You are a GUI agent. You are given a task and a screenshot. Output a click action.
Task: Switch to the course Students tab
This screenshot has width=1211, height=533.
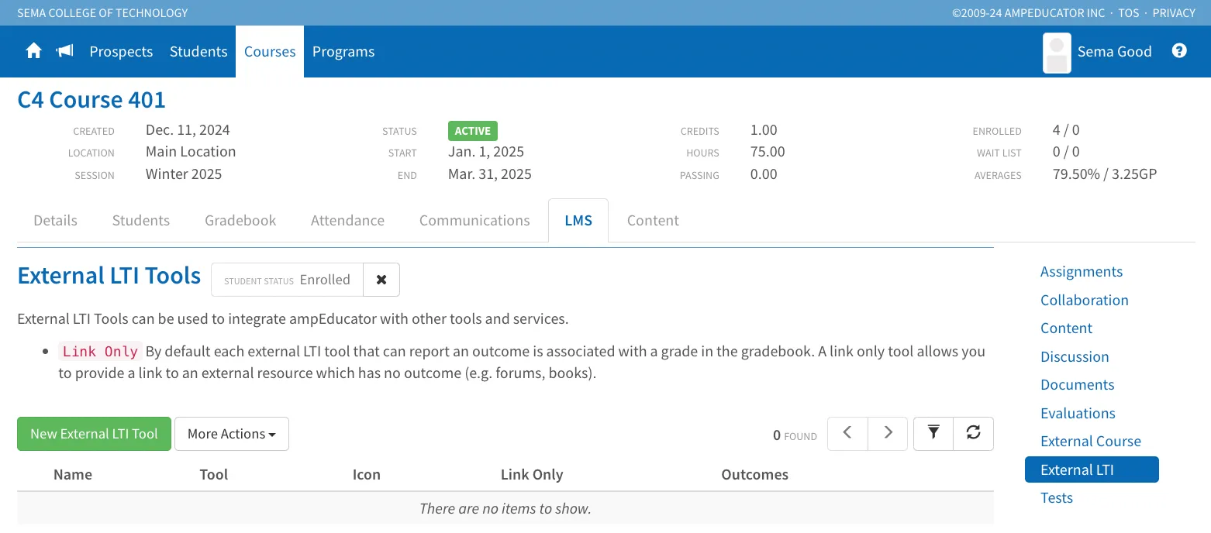pyautogui.click(x=141, y=220)
